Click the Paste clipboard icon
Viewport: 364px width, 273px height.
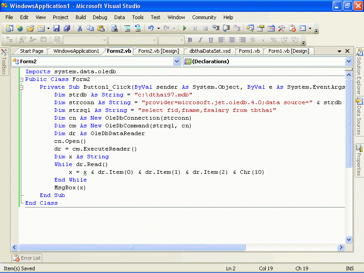[x=100, y=28]
